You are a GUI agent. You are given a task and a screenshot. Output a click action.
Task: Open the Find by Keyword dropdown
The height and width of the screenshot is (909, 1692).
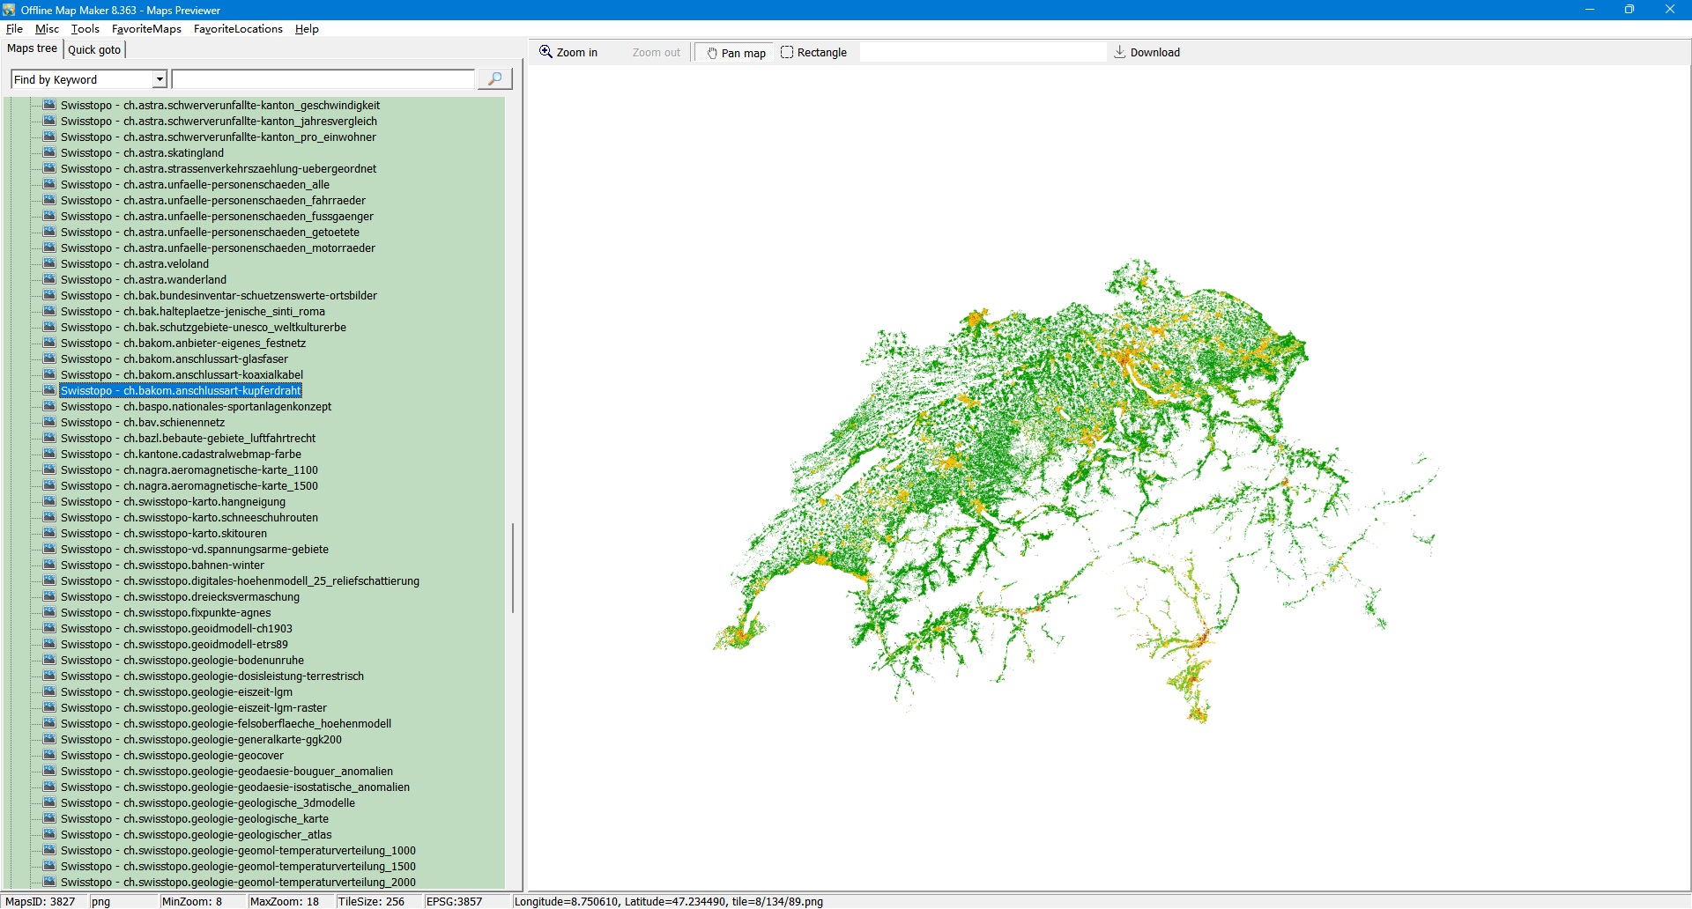[x=160, y=80]
